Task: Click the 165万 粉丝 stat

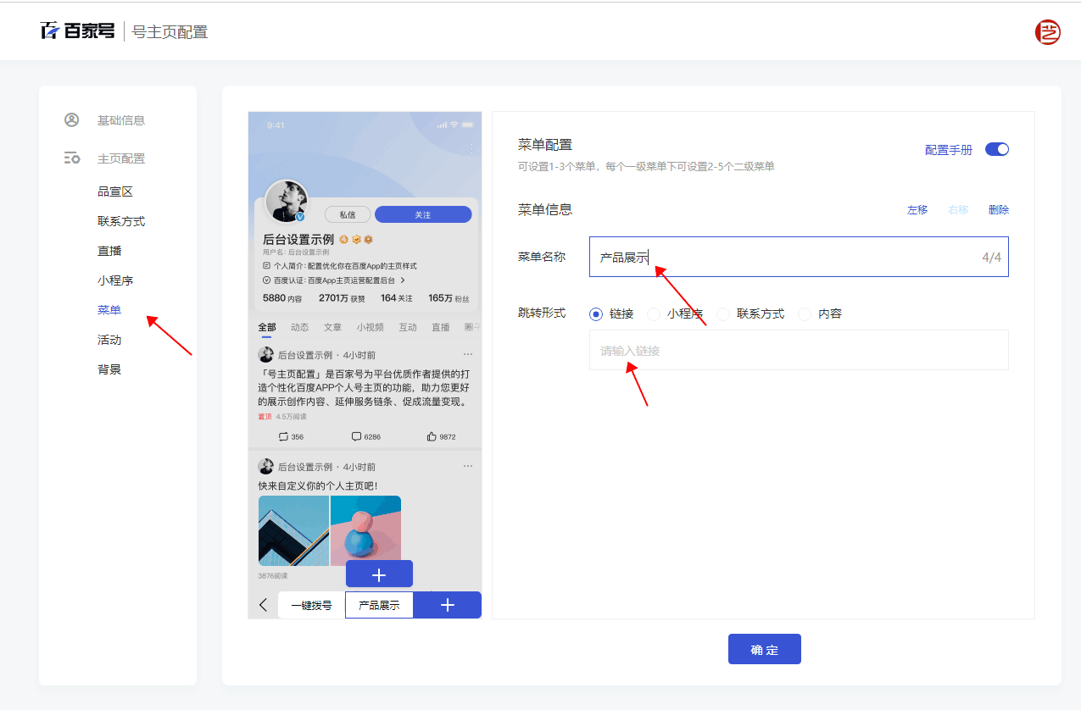Action: point(449,298)
